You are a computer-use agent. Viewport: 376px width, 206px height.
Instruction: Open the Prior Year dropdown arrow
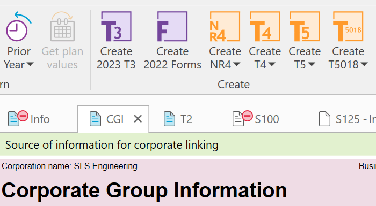click(x=30, y=64)
